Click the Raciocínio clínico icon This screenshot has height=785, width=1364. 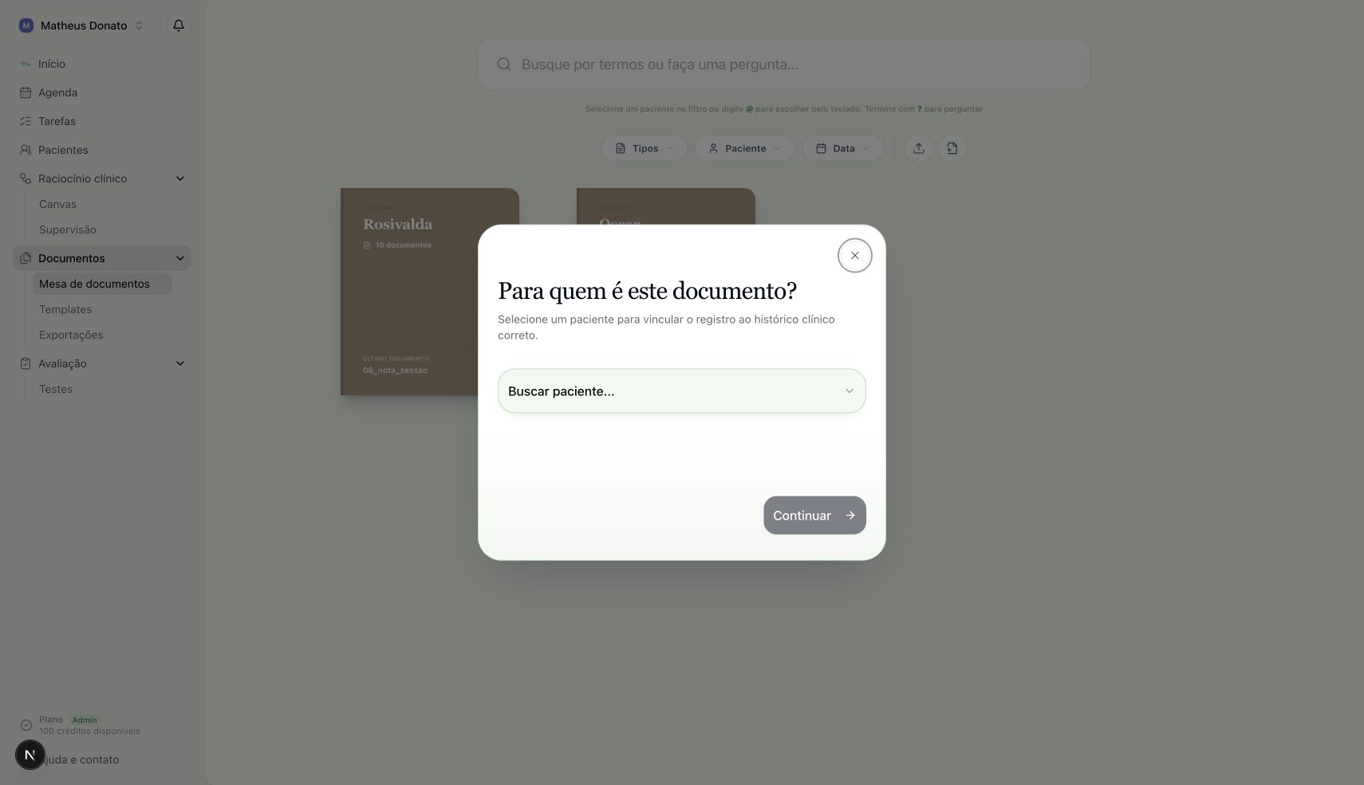[x=26, y=179]
